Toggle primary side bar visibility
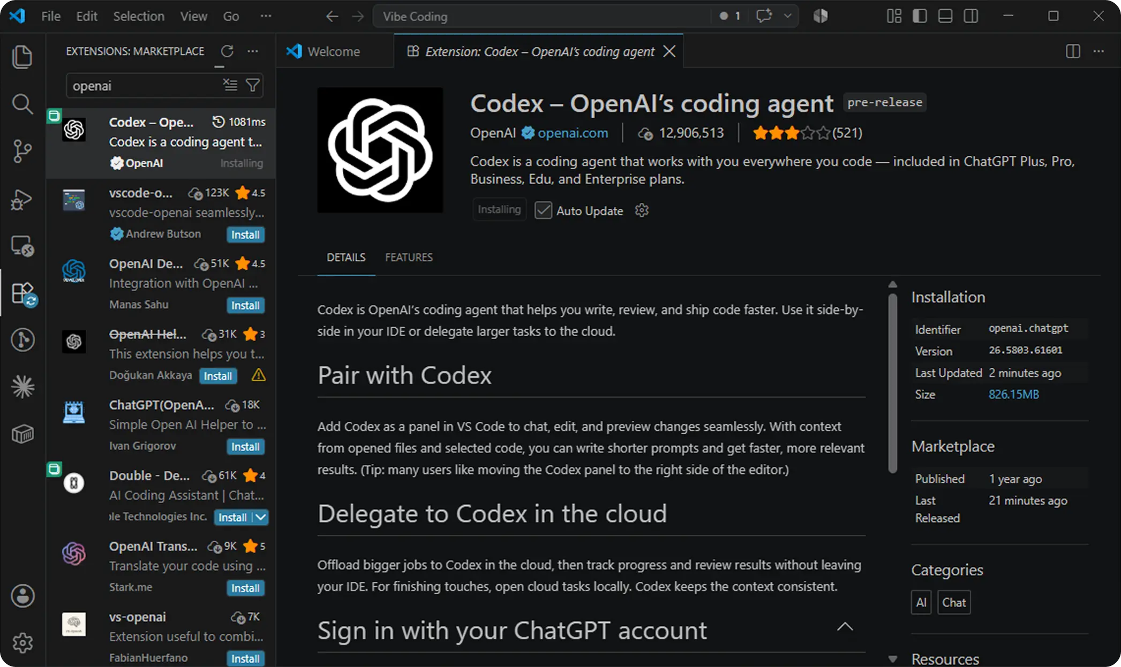The width and height of the screenshot is (1121, 667). point(920,16)
